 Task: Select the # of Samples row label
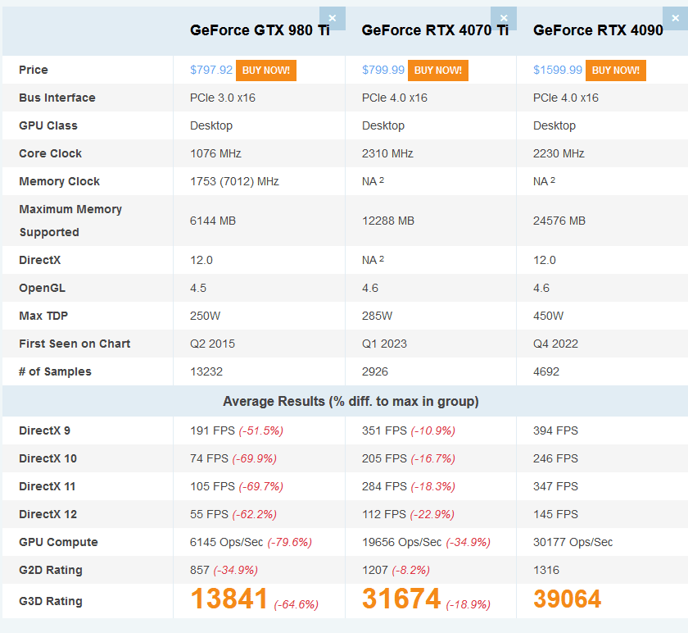(x=56, y=371)
